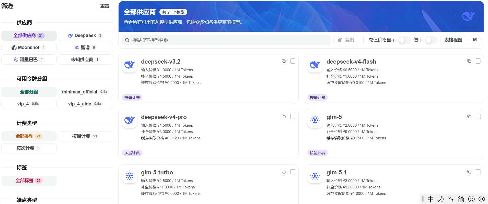Screen dimensions: 488x204
Task: Switch to 表格视图
Action: click(x=453, y=40)
